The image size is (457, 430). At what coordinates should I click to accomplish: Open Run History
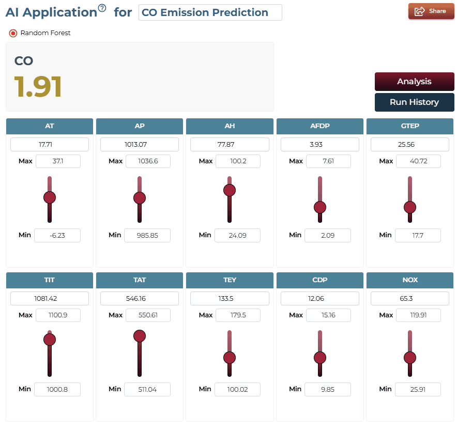[414, 102]
